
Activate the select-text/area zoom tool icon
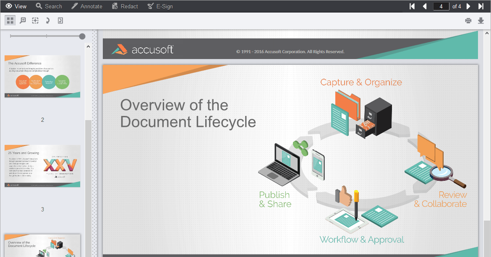[35, 20]
